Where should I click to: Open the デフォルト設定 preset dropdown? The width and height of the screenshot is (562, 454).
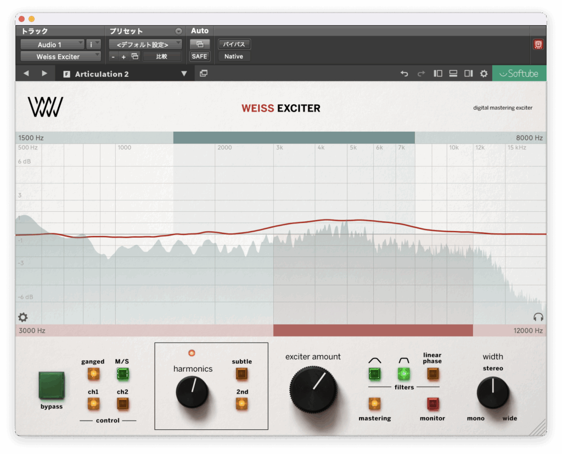145,44
